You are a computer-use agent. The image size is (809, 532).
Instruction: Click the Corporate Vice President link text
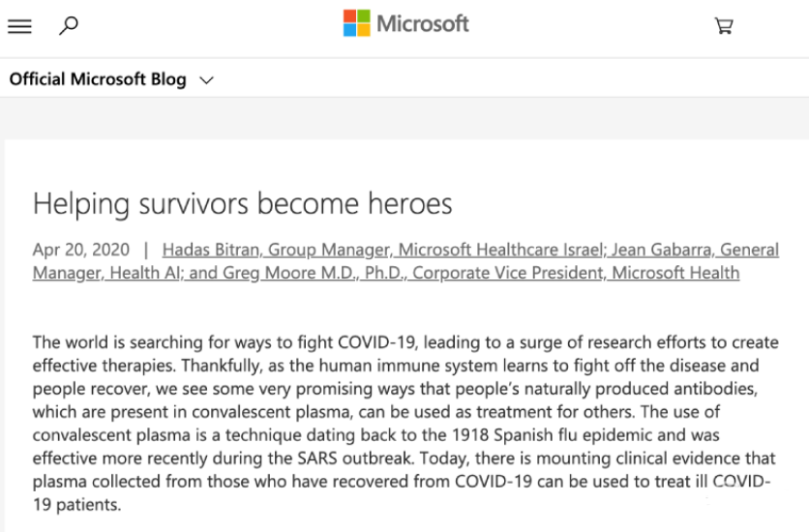(x=507, y=273)
